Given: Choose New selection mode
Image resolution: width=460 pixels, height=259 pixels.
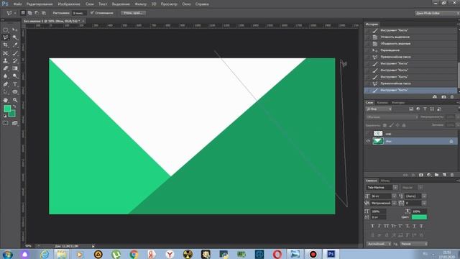Looking at the screenshot, I should click(23, 13).
